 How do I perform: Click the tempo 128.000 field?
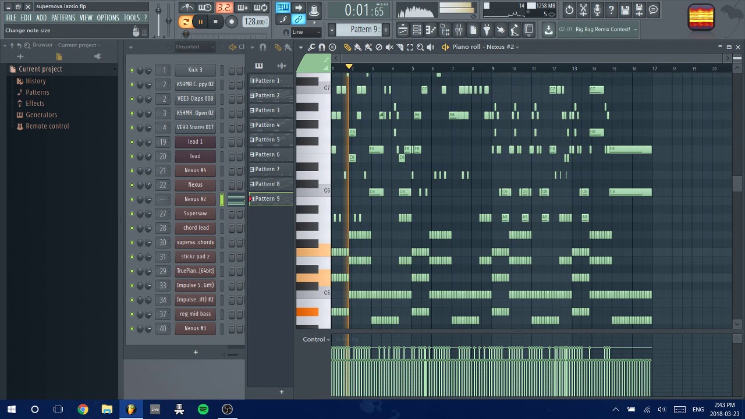(255, 22)
